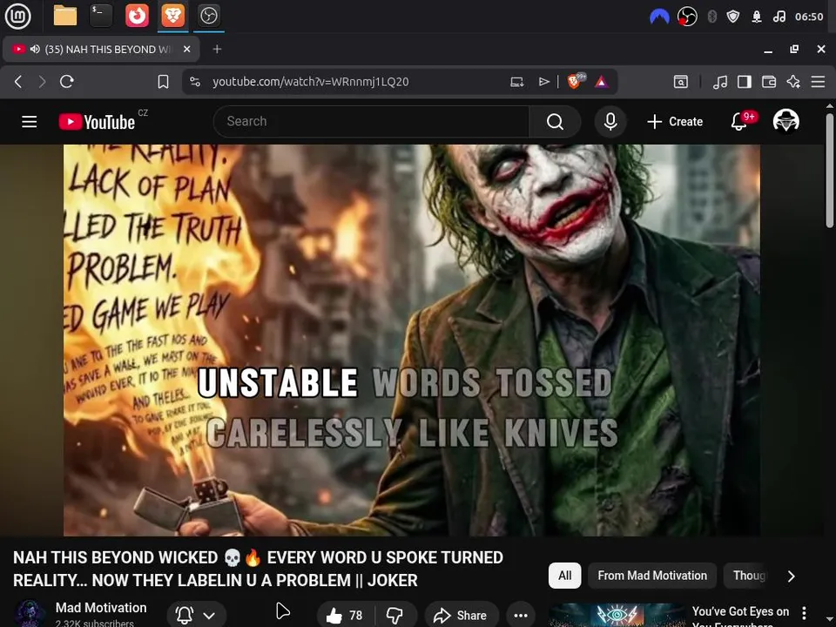Open YouTube notifications bell with 9+ badge

[x=739, y=122]
